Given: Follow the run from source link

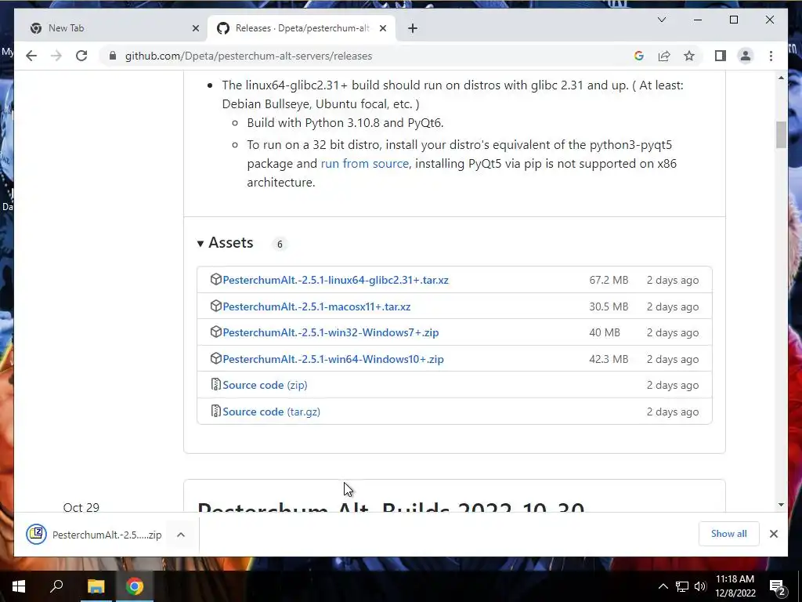Looking at the screenshot, I should [x=365, y=163].
